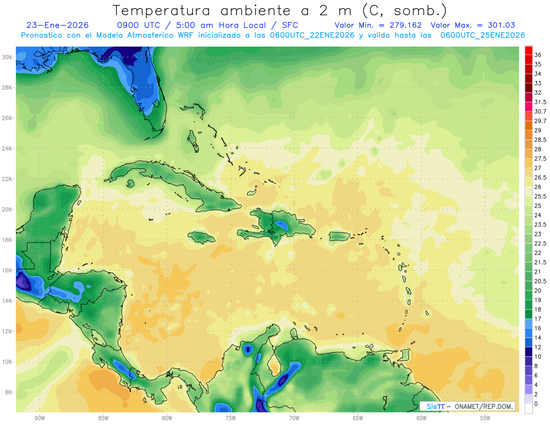Click the legend value "30.7"

(540, 112)
